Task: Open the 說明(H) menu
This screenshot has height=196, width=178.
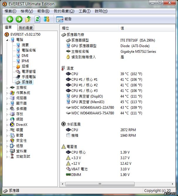Action: (101, 11)
